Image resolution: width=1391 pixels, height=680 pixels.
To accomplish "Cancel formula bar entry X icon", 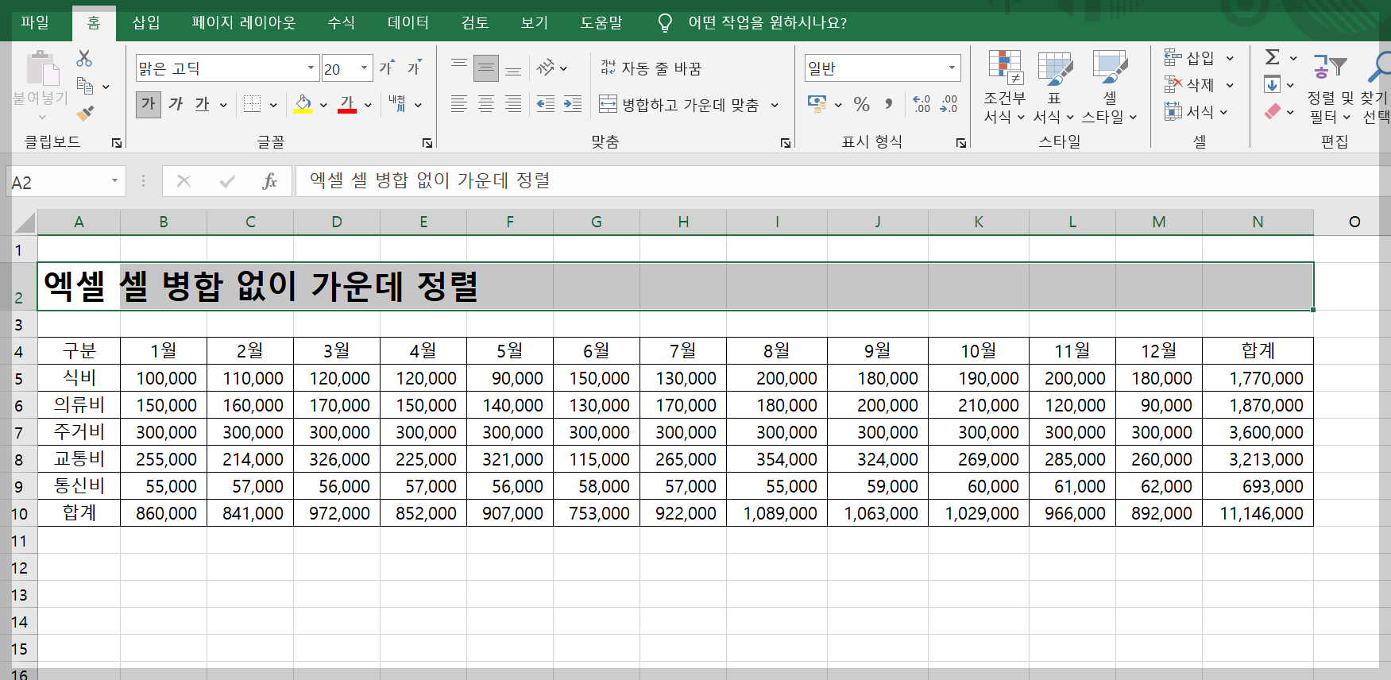I will [184, 181].
